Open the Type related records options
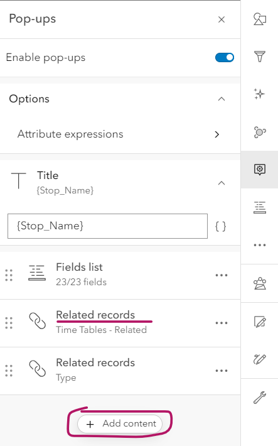 pos(222,371)
